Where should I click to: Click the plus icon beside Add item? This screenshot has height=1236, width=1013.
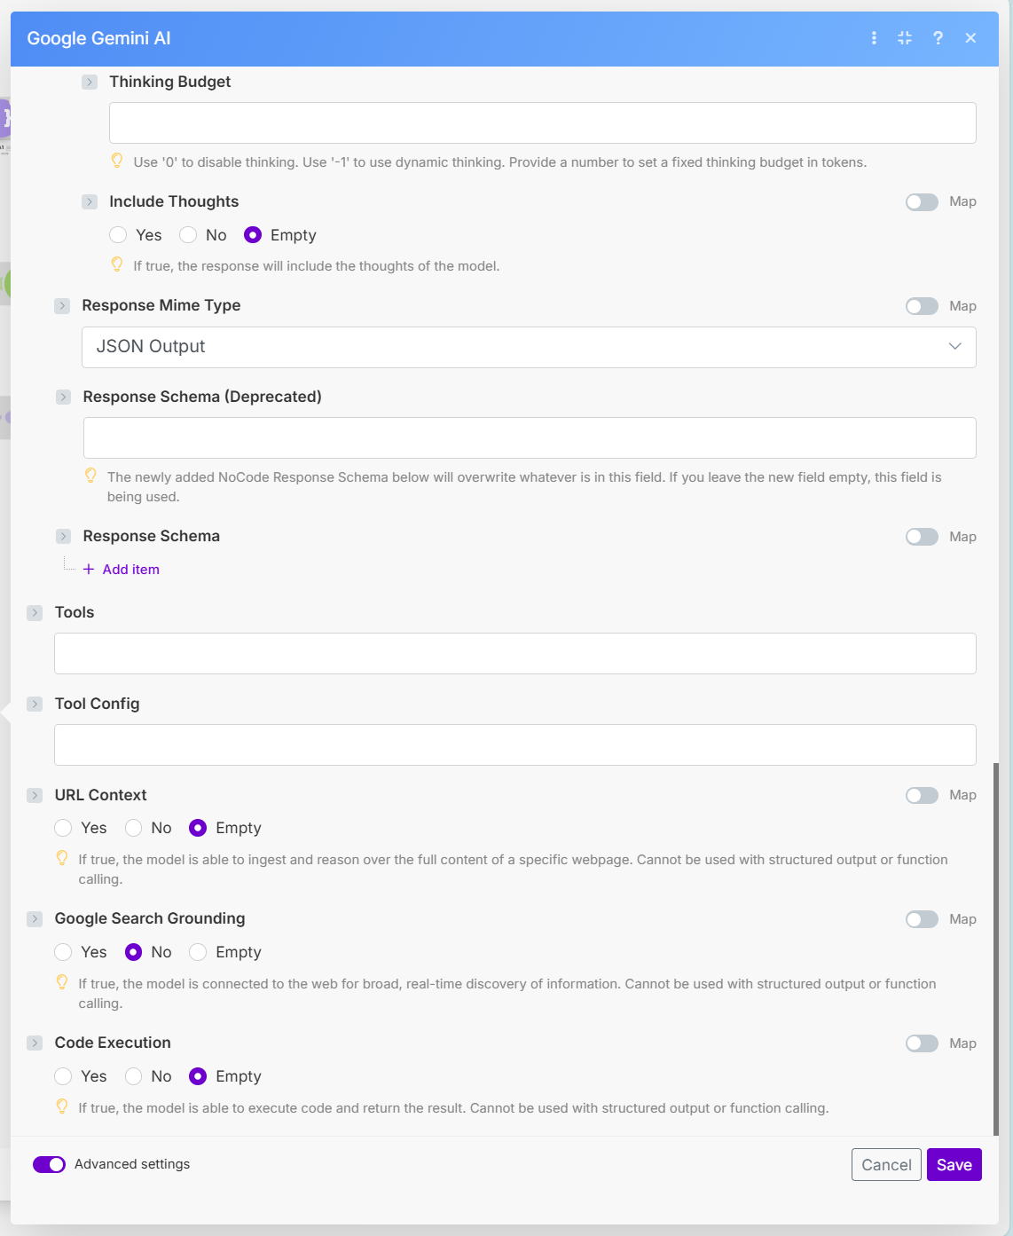click(x=89, y=570)
